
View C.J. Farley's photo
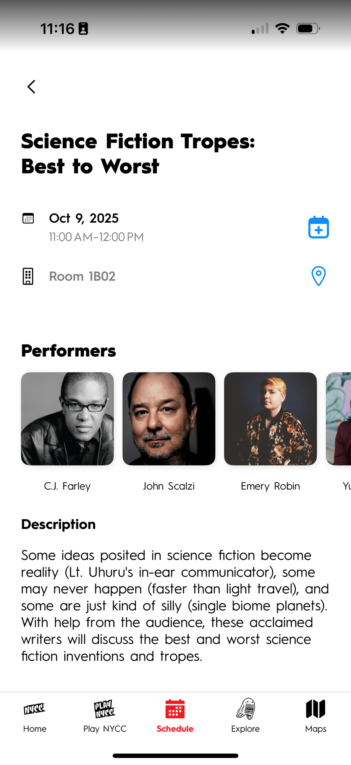coord(67,419)
